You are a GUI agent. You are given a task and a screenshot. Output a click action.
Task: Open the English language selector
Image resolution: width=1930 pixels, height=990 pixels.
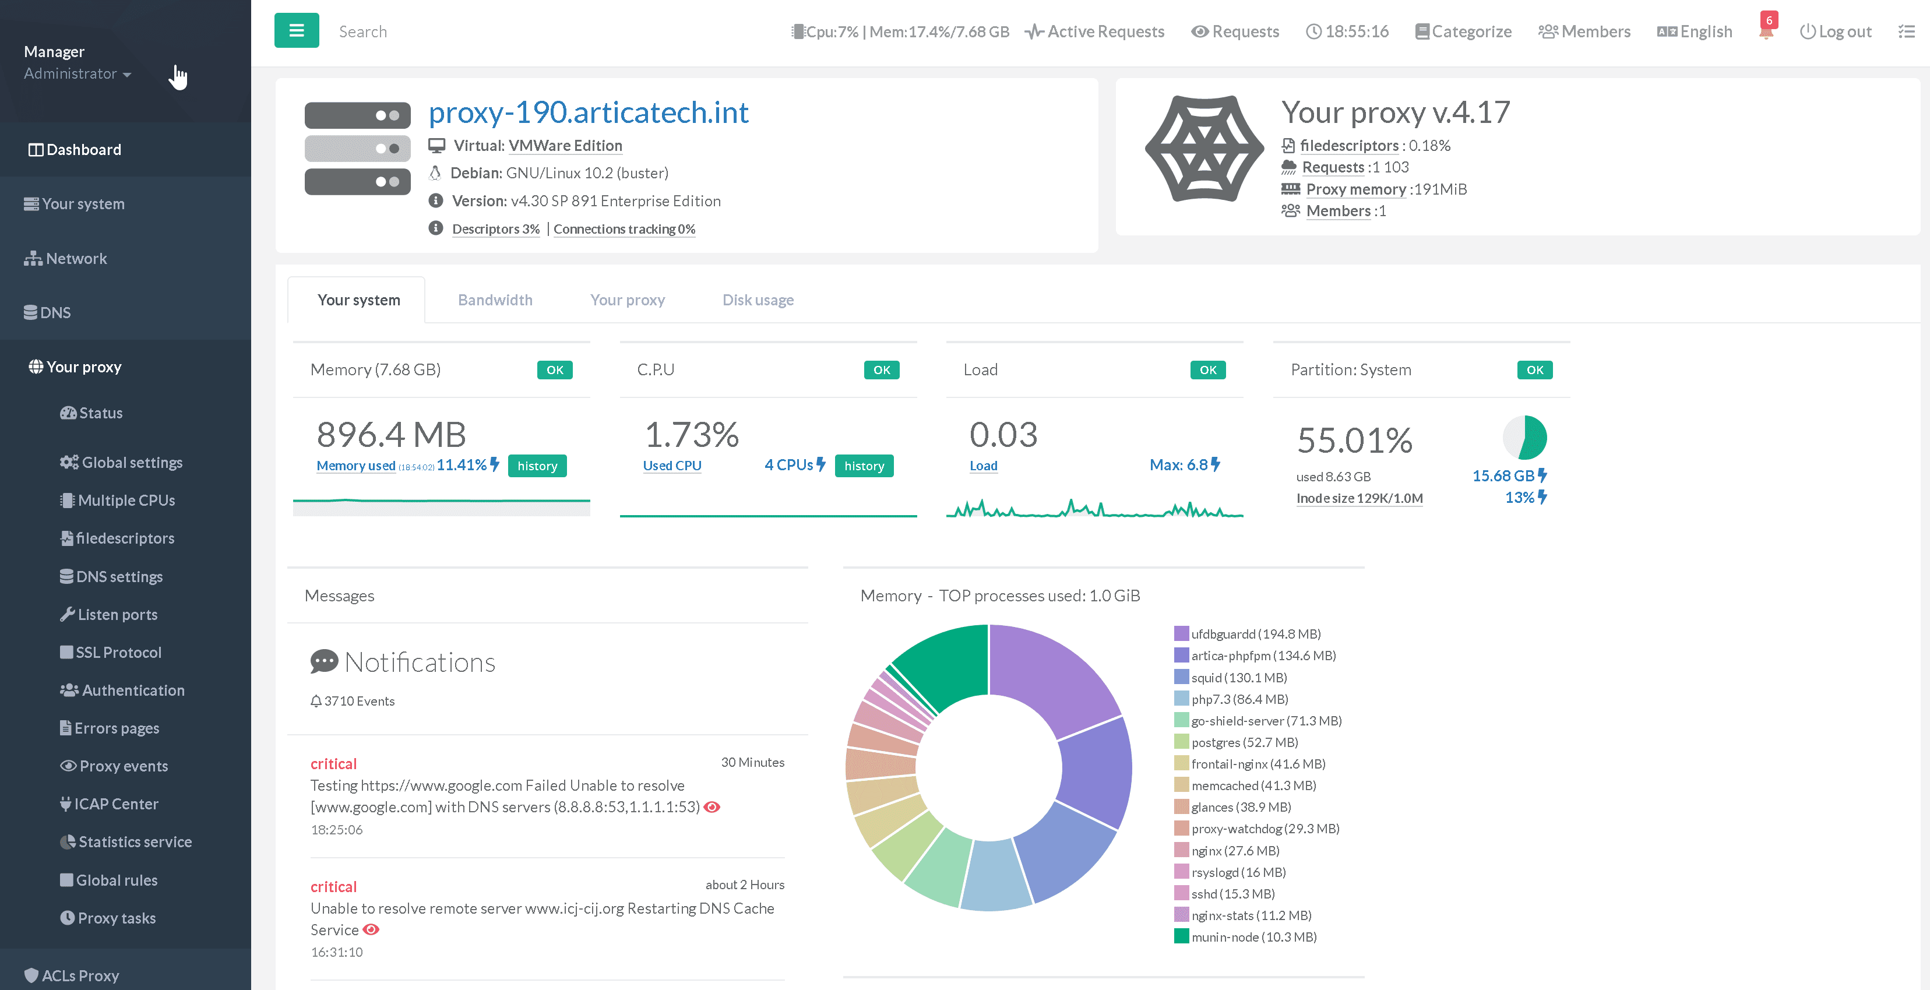pos(1695,31)
